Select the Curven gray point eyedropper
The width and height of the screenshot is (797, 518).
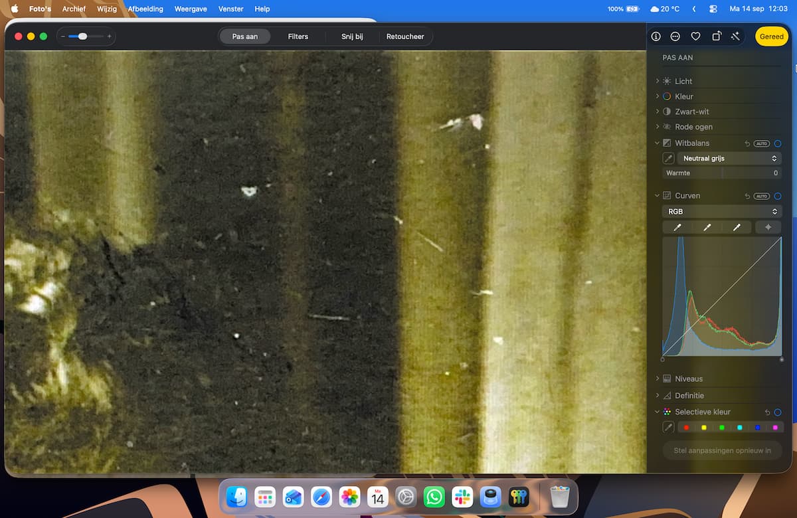tap(707, 227)
